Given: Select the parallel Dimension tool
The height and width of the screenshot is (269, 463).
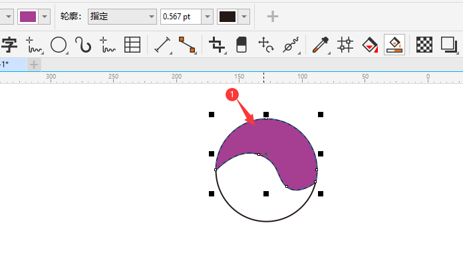Looking at the screenshot, I should pos(162,45).
